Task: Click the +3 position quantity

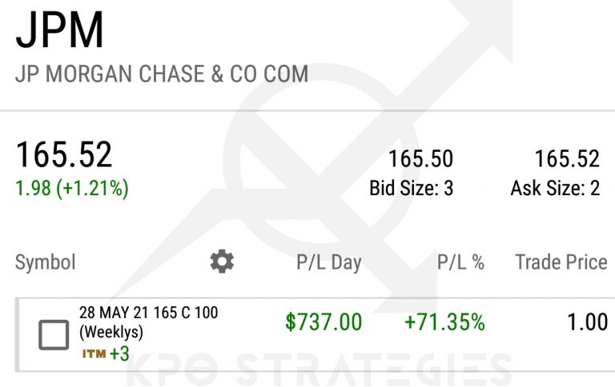Action: [119, 353]
